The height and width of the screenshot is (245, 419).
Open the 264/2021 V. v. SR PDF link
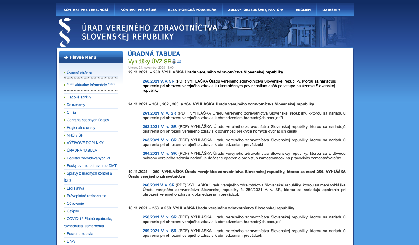click(160, 154)
